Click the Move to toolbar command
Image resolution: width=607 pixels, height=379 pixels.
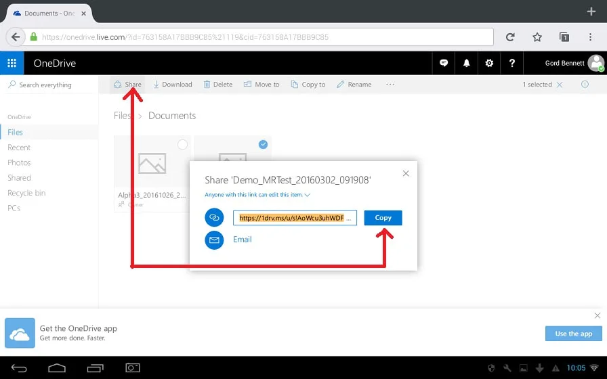pos(261,85)
